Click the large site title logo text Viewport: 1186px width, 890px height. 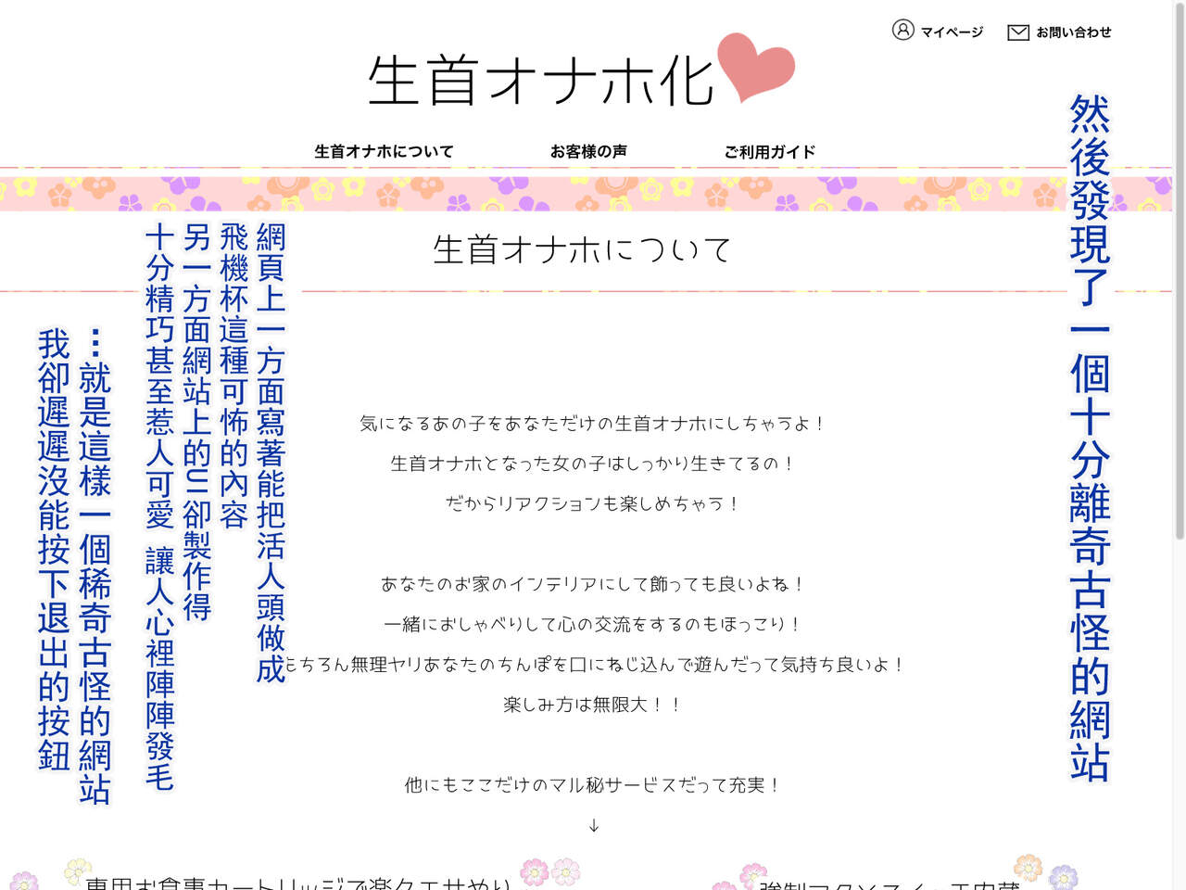(x=540, y=81)
